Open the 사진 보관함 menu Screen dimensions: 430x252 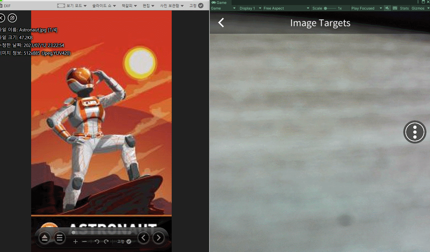pyautogui.click(x=172, y=6)
